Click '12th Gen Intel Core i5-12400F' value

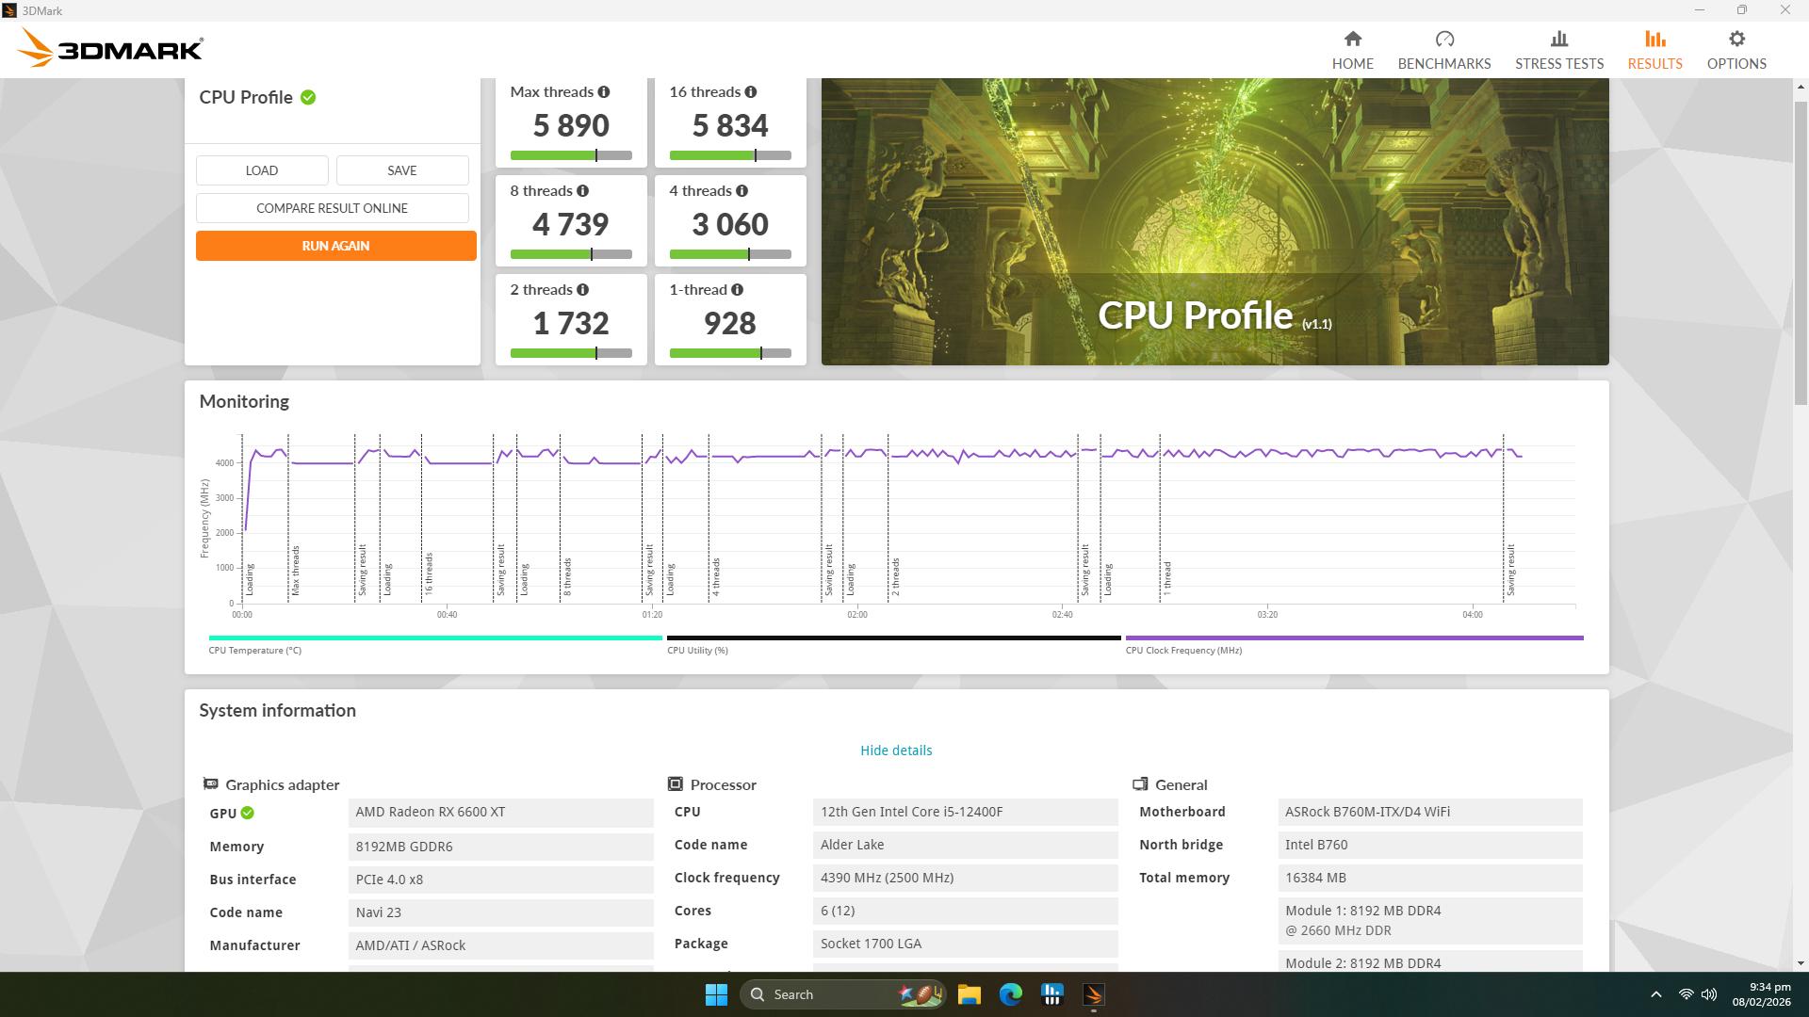click(966, 813)
